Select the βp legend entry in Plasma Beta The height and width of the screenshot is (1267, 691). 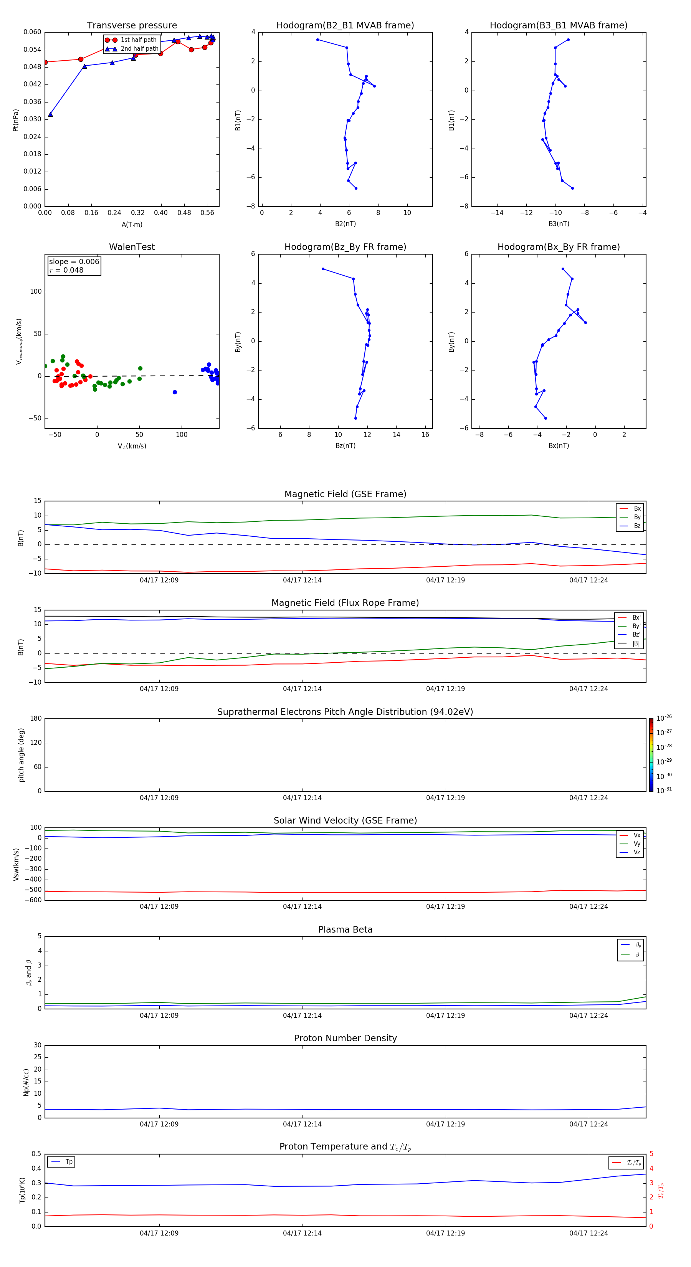coord(630,945)
